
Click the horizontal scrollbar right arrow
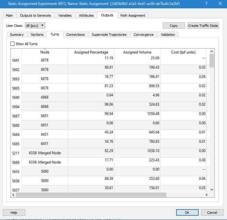point(207,195)
